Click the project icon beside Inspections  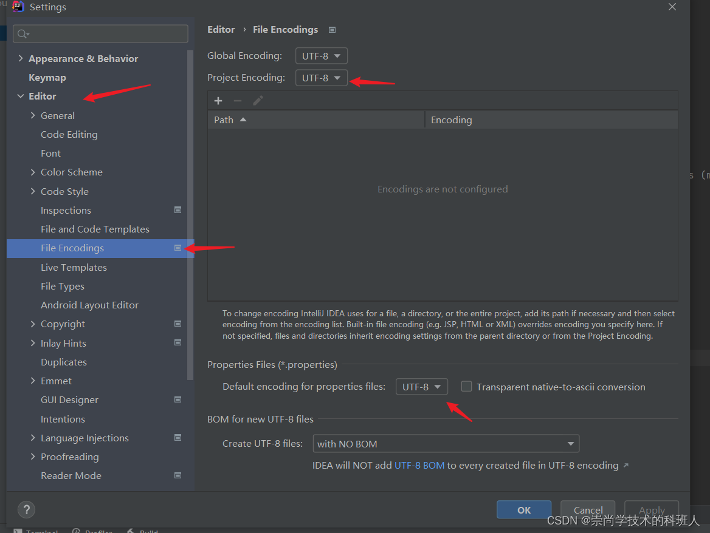[x=178, y=210]
